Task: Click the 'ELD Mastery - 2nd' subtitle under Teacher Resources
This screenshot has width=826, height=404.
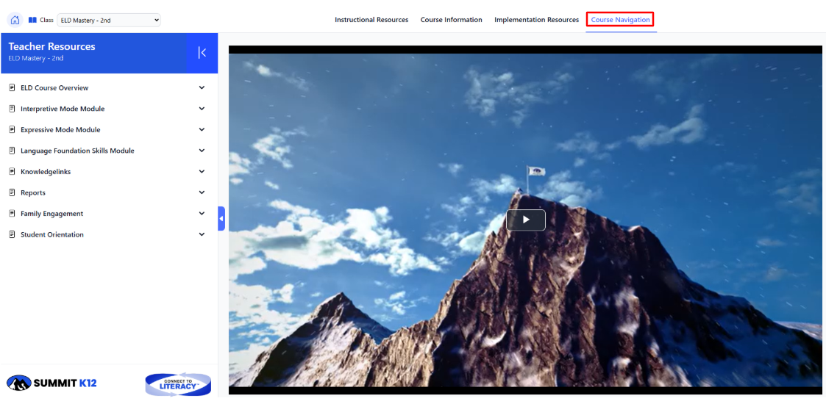Action: coord(36,58)
